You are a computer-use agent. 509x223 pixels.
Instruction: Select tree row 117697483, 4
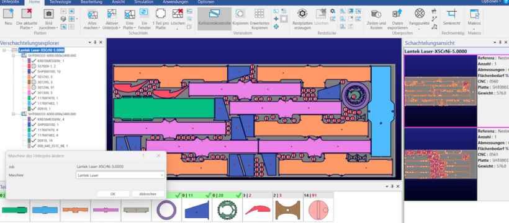[48, 135]
